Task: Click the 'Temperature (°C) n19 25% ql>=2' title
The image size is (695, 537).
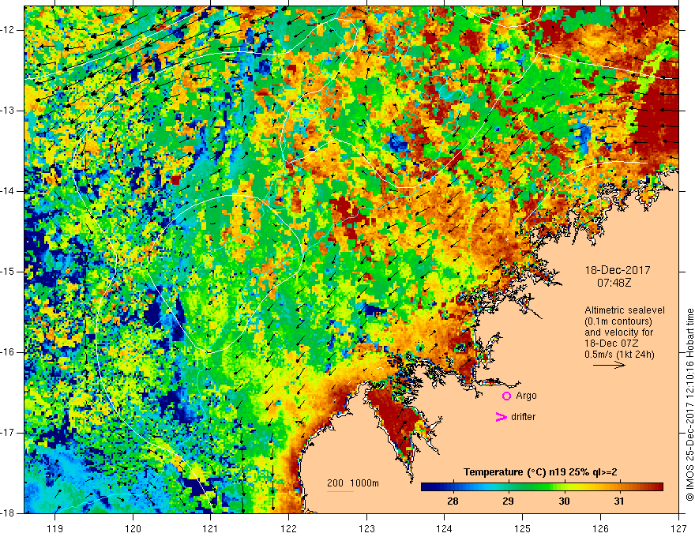Action: pos(540,472)
